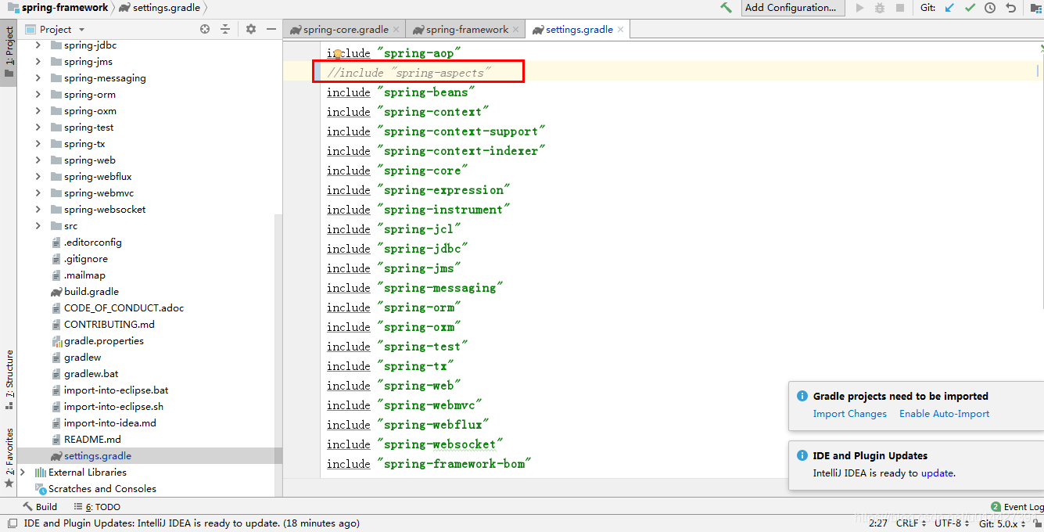Screen dimensions: 1044x532
Task: Select the README.md file
Action: click(x=92, y=439)
